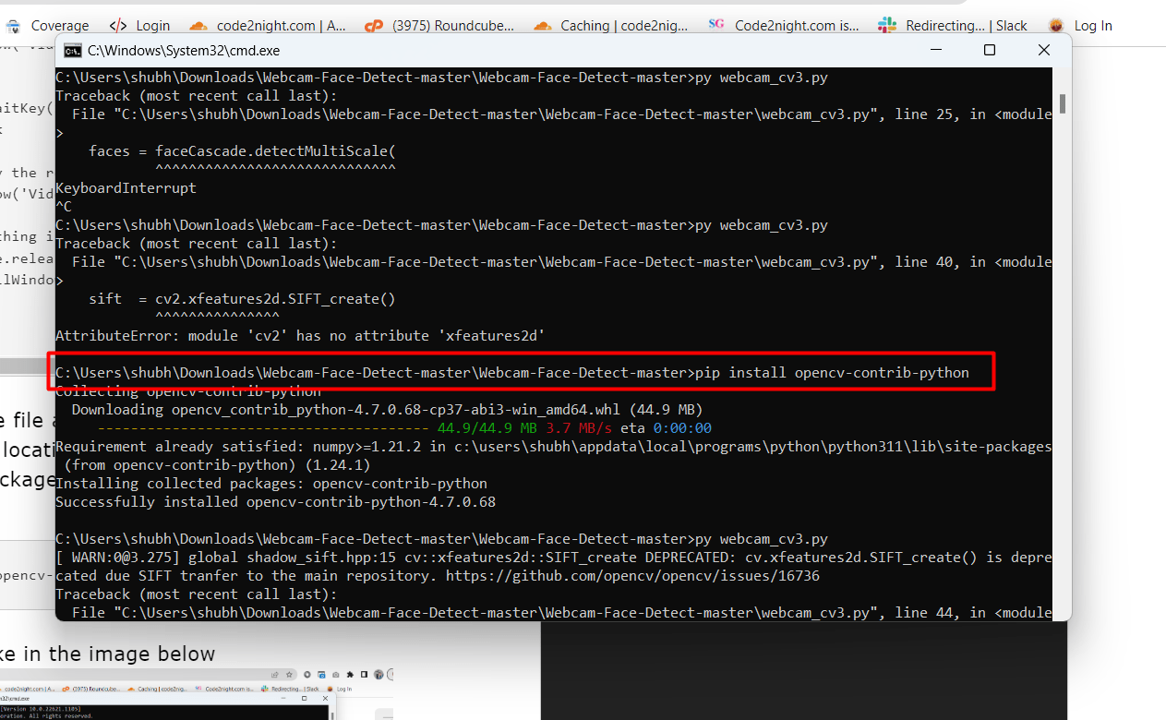The height and width of the screenshot is (720, 1166).
Task: Click the SG favicon on Code2night.com bookmark
Action: [716, 26]
